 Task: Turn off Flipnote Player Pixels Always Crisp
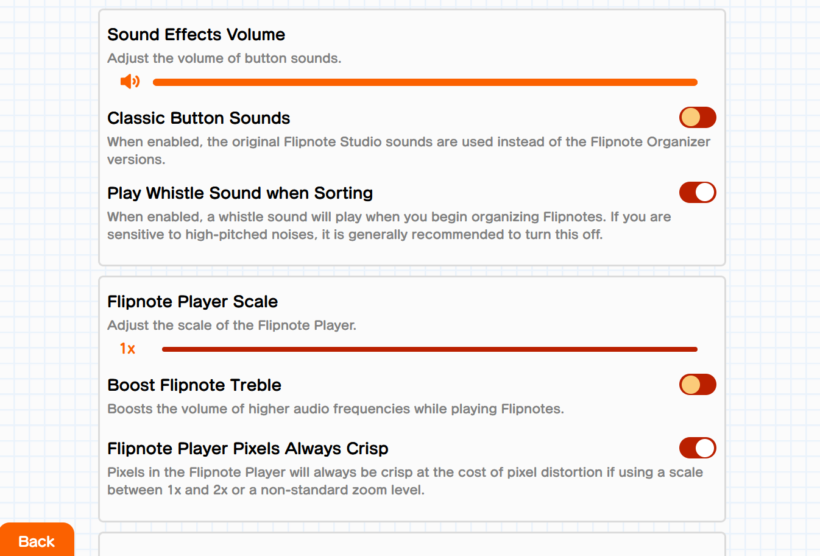point(698,448)
